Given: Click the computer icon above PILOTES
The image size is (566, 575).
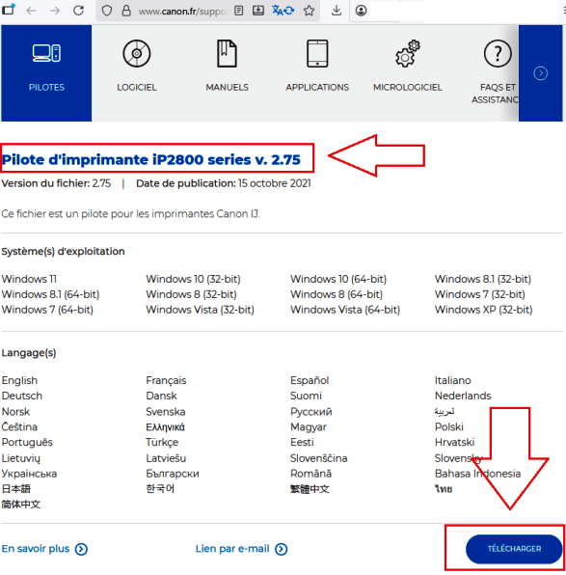Looking at the screenshot, I should pos(46,53).
